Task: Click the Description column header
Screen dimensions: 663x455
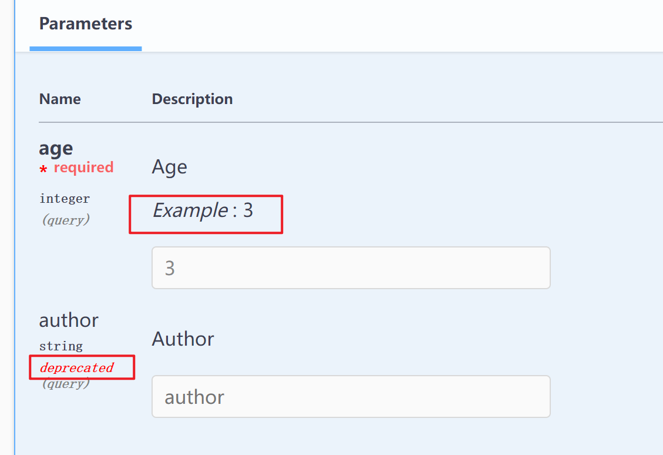Action: (x=192, y=99)
